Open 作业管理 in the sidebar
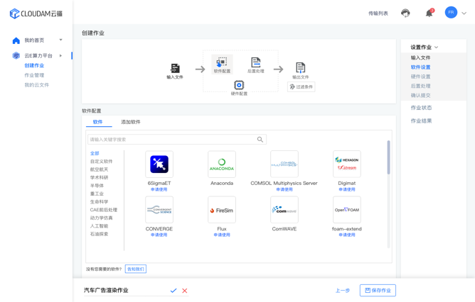Image resolution: width=475 pixels, height=302 pixels. coord(34,75)
